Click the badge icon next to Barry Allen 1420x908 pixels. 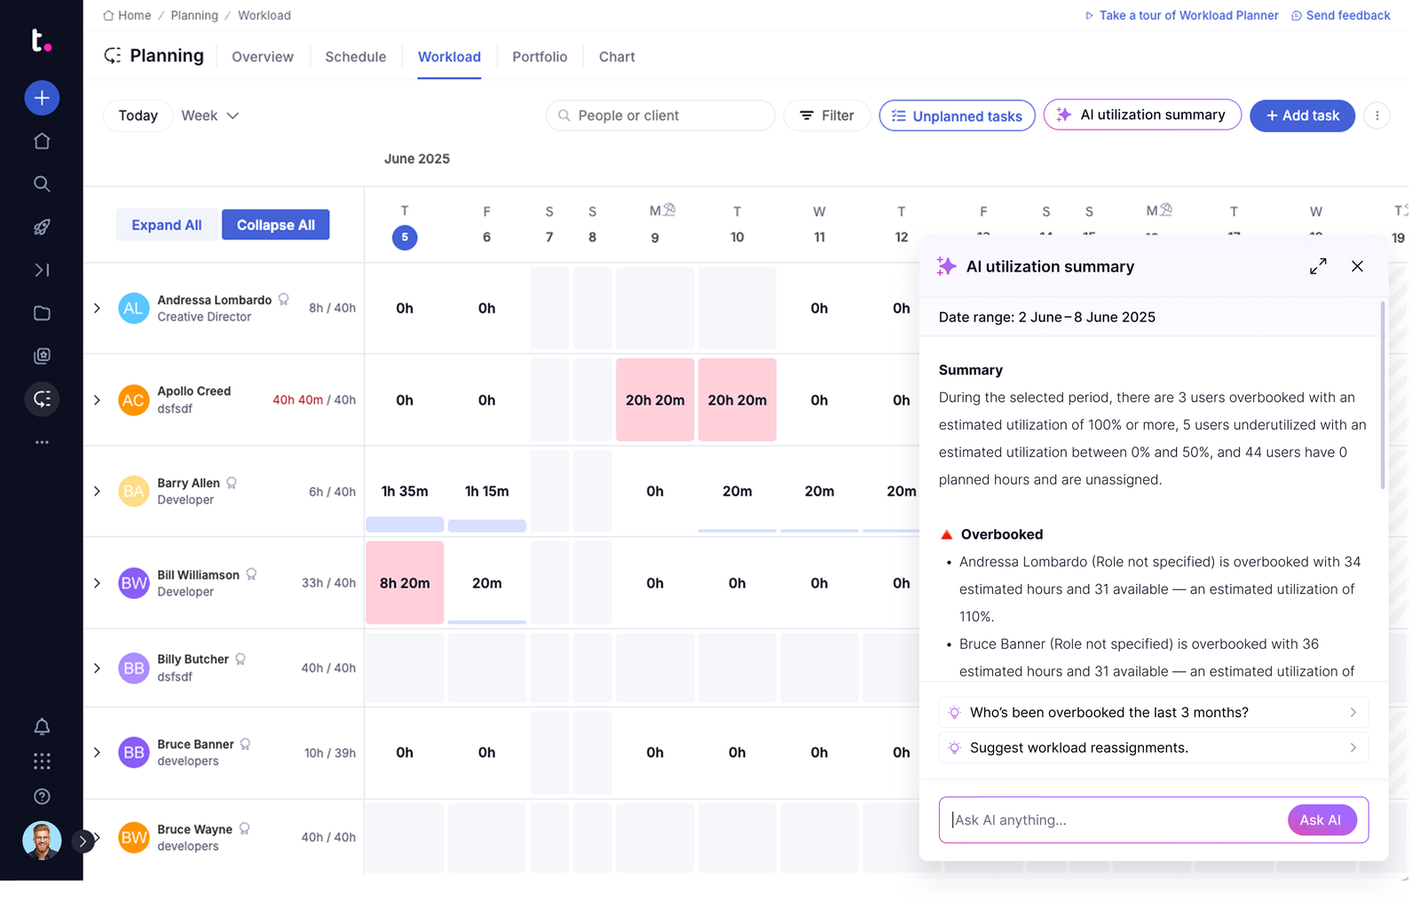tap(232, 483)
